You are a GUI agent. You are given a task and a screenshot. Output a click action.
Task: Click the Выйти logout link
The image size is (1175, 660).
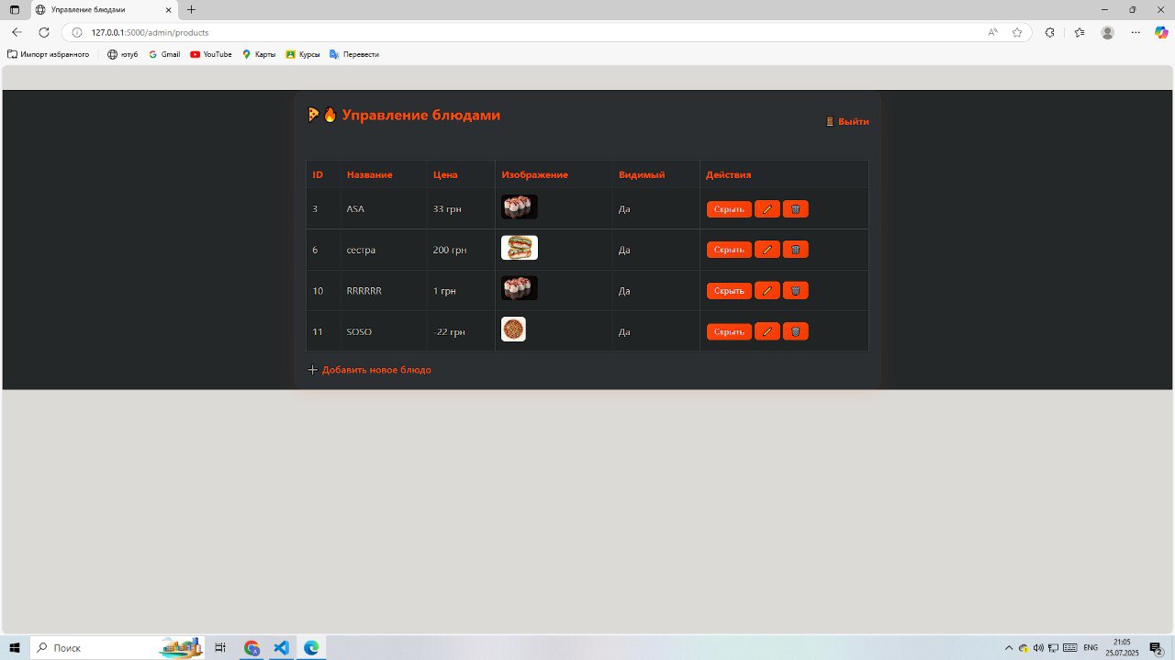tap(847, 121)
